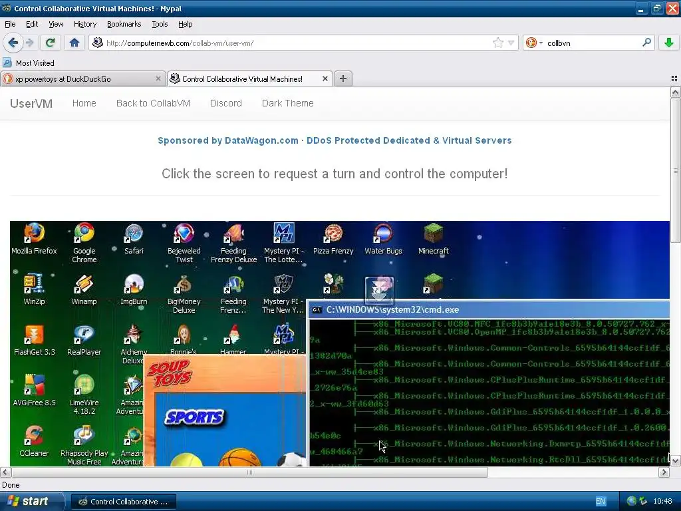Go to the Home nav link
Image resolution: width=681 pixels, height=511 pixels.
point(84,103)
